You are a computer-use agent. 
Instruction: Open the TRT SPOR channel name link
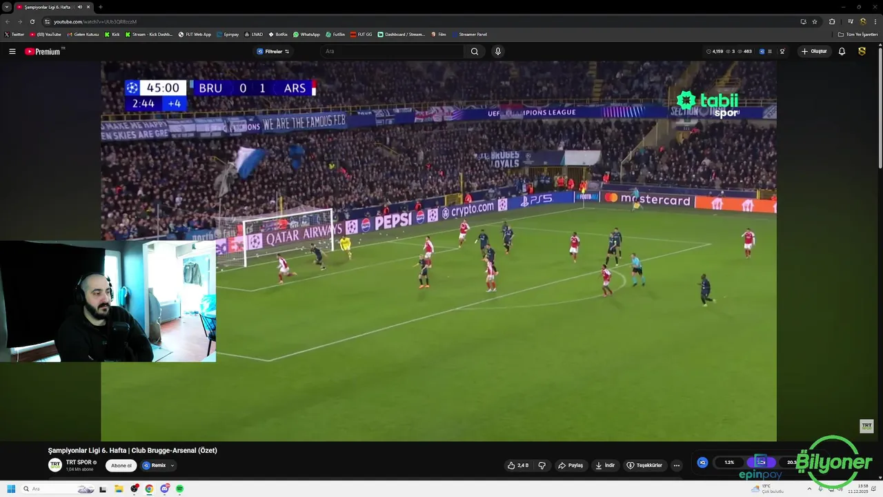coord(79,462)
